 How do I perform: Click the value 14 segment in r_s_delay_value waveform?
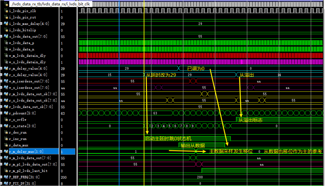(x=279, y=75)
